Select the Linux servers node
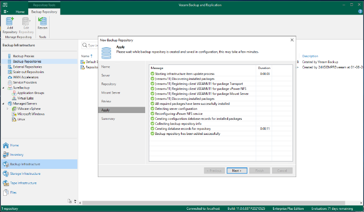This screenshot has width=364, height=212. tap(21, 119)
